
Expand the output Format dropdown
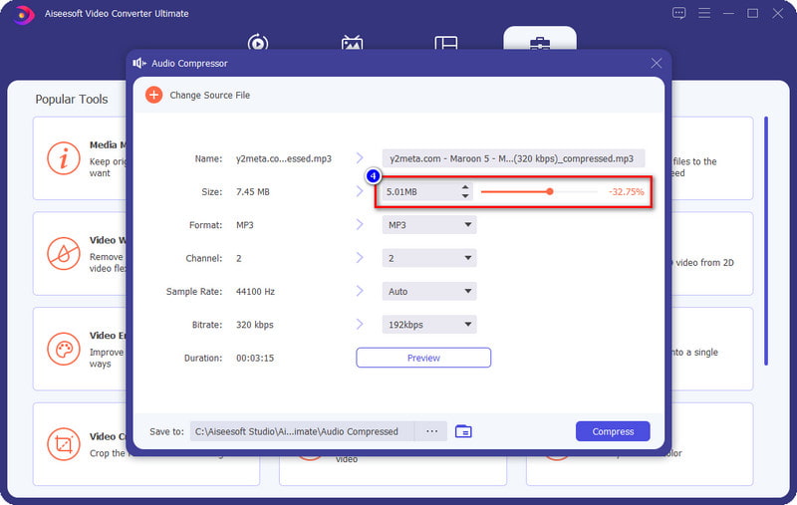tap(429, 225)
